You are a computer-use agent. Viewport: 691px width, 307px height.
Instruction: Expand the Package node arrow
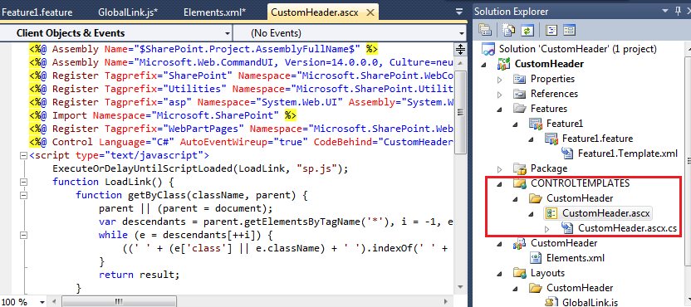pyautogui.click(x=500, y=169)
